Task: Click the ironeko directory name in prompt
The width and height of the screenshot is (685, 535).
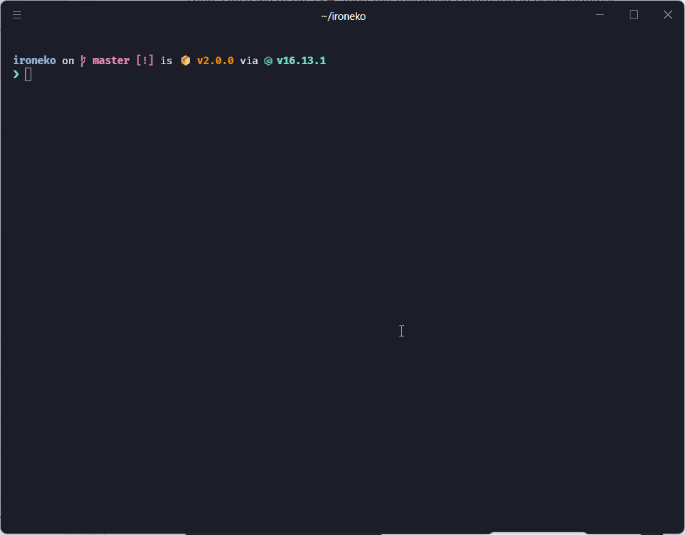Action: (35, 61)
